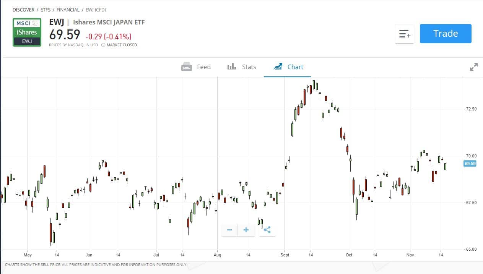Click the Market Closed status
Viewport: 483px width, 274px height.
(x=119, y=45)
